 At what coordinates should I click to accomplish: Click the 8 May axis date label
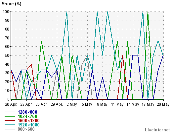click(x=102, y=104)
